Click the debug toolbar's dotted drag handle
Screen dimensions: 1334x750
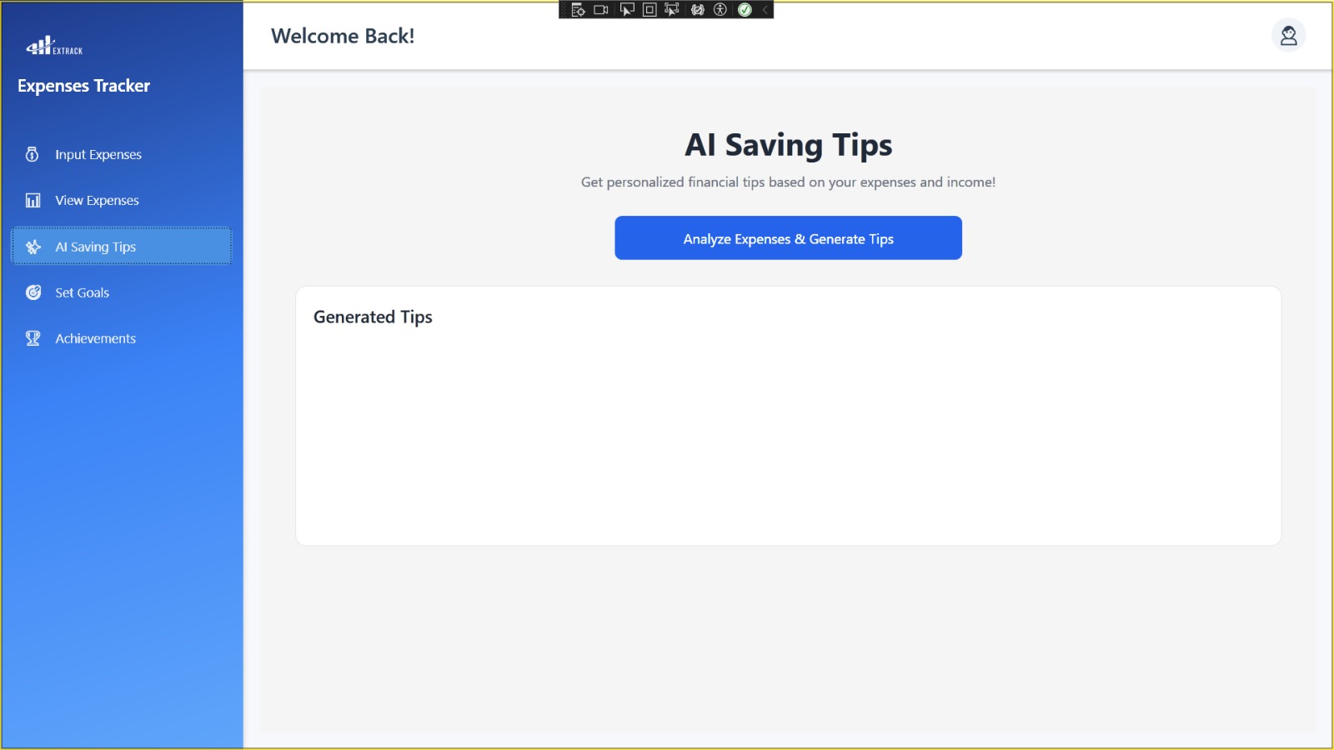point(564,10)
